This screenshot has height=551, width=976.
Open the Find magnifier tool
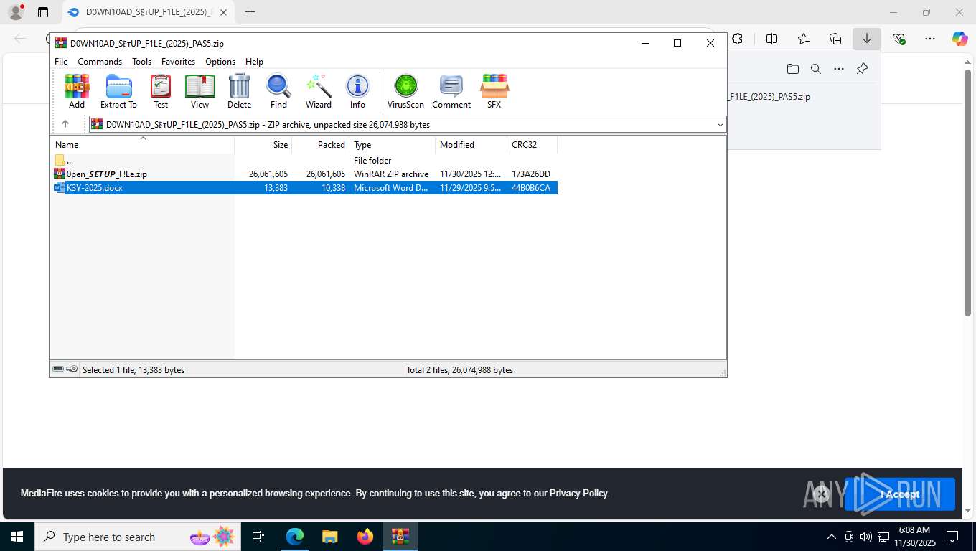278,91
